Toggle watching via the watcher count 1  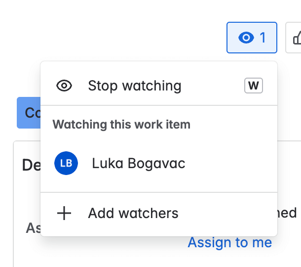click(263, 38)
